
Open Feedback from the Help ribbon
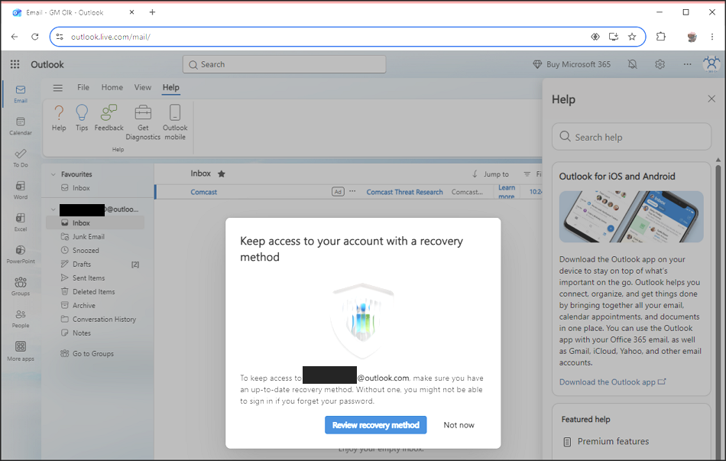(x=109, y=118)
